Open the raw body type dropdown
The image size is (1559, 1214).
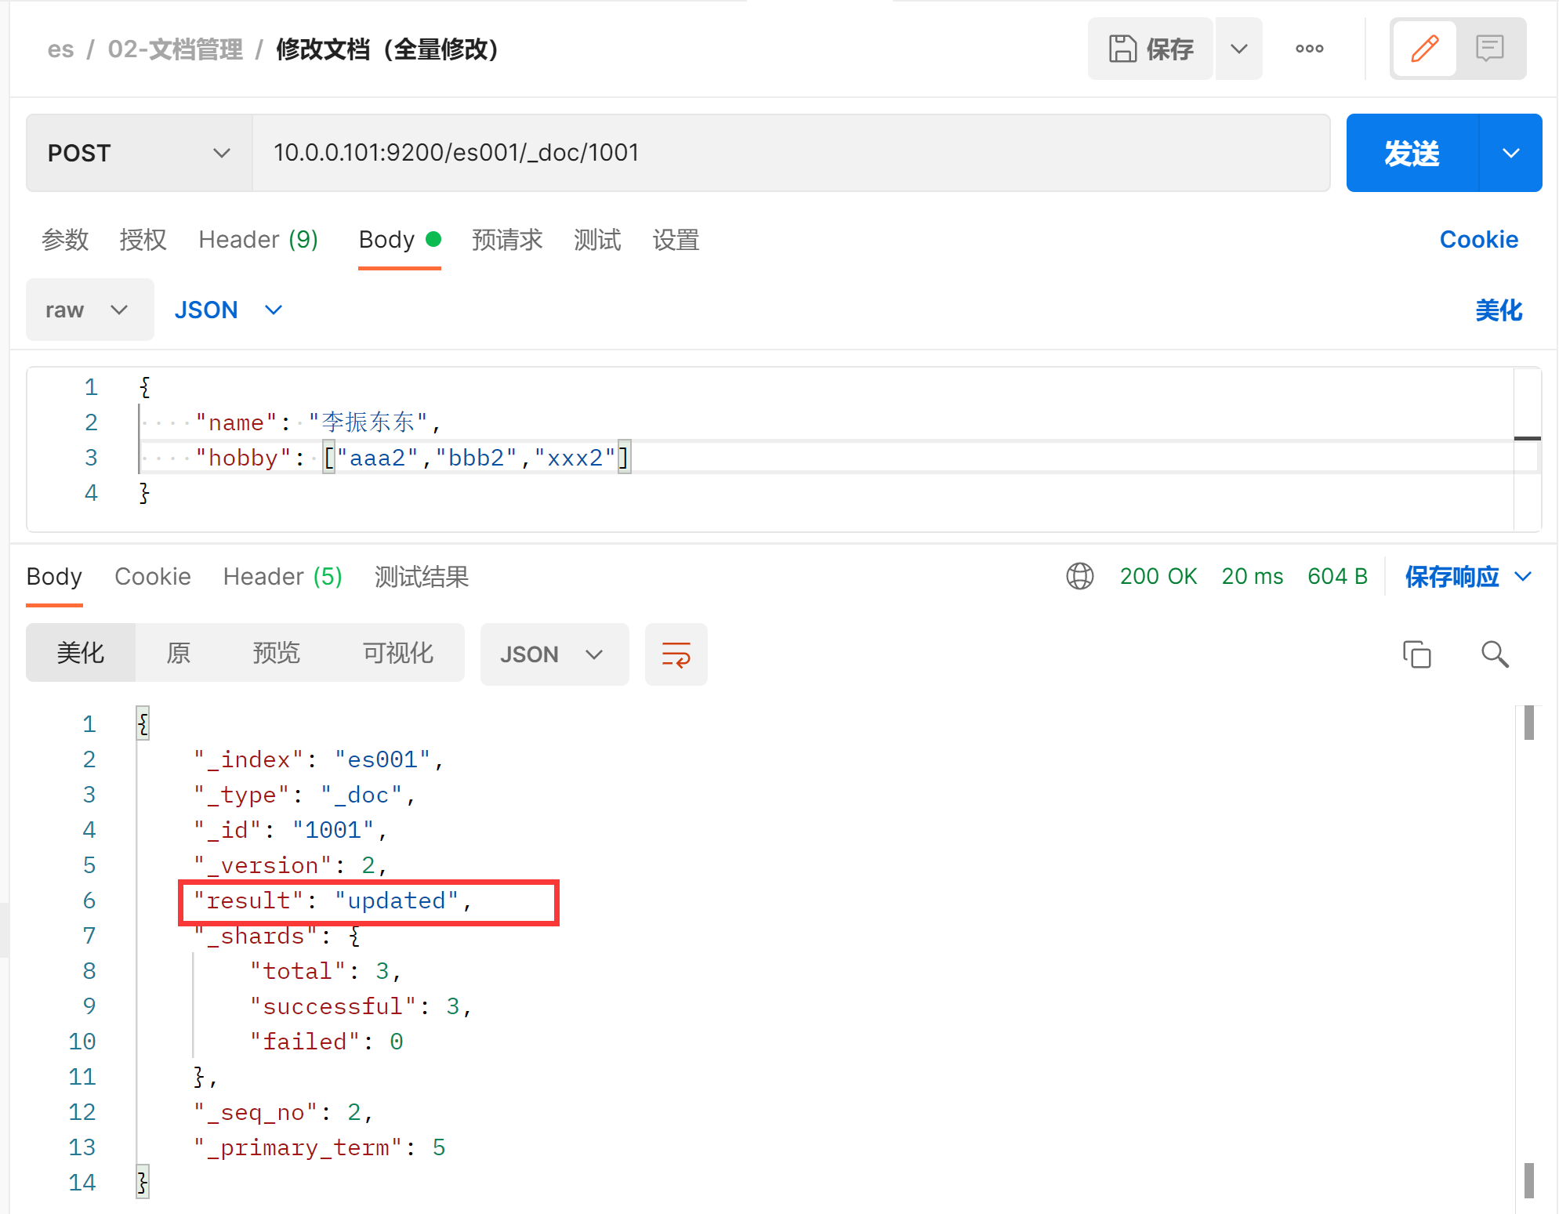click(90, 310)
